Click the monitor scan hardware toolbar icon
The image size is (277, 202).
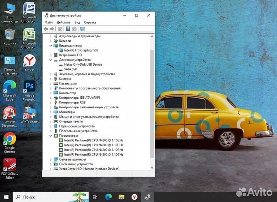[82, 29]
